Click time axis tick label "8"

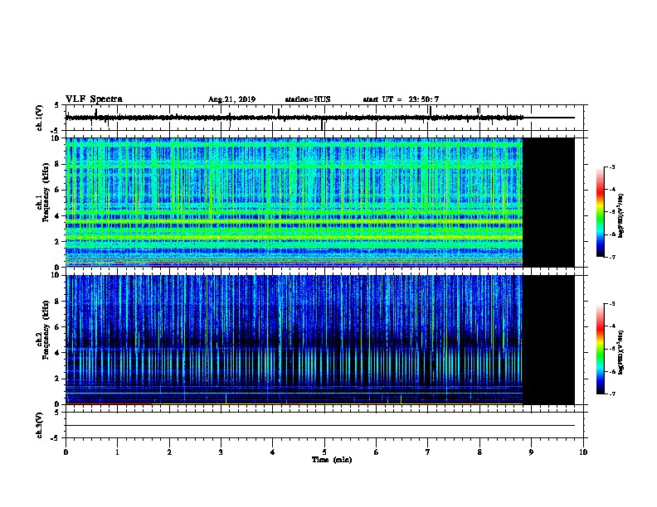479,451
